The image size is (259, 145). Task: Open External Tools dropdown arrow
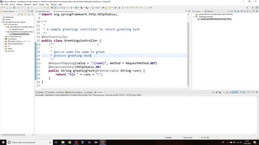pyautogui.click(x=89, y=8)
